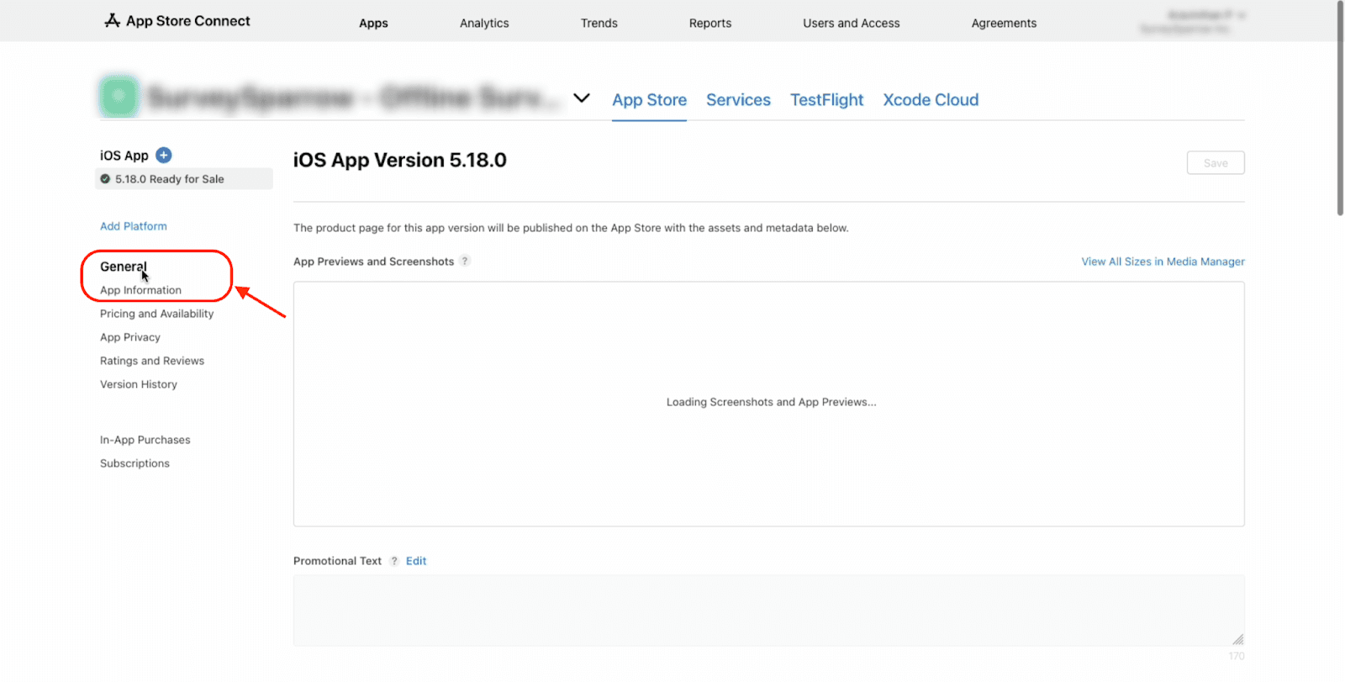
Task: Click inside the Promotional Text field
Action: tap(767, 611)
